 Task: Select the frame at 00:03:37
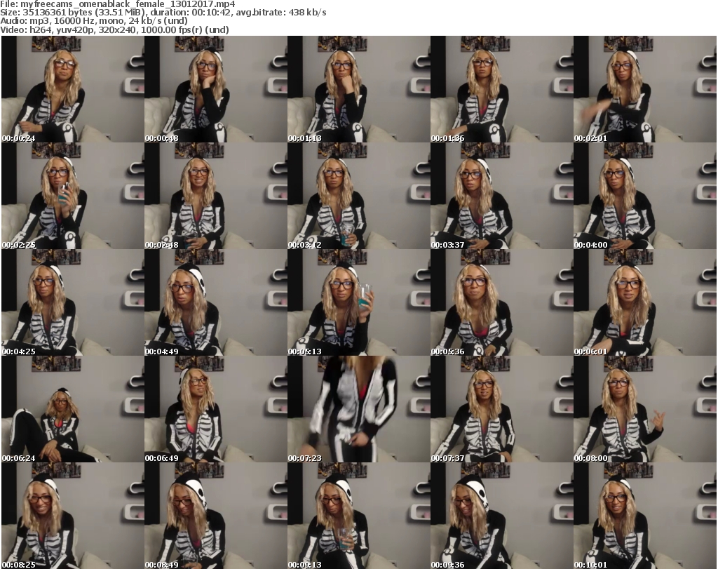click(502, 196)
